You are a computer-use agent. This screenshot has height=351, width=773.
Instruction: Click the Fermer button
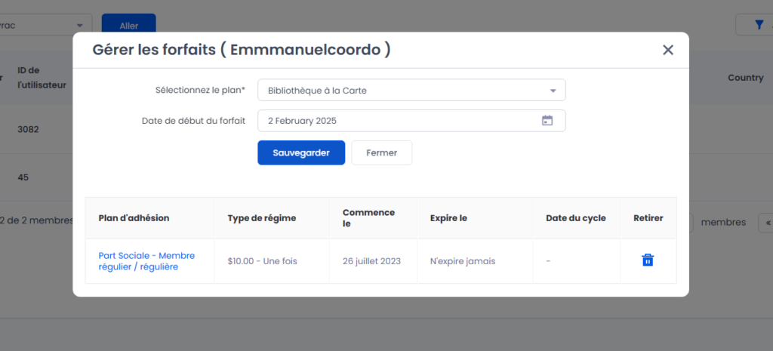[381, 152]
